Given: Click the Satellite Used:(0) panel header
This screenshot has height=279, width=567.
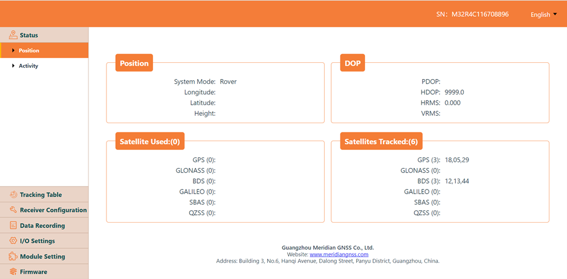Looking at the screenshot, I should point(150,141).
